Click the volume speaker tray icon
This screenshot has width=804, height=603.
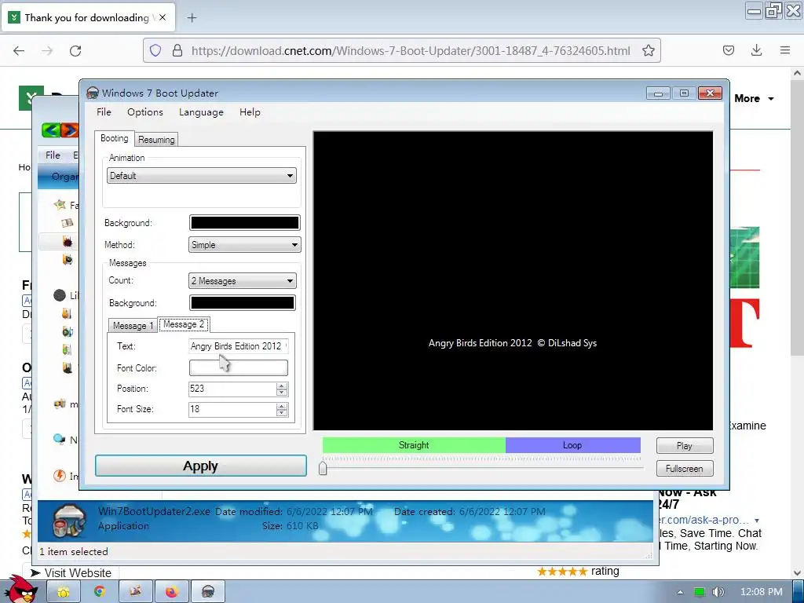pos(718,592)
